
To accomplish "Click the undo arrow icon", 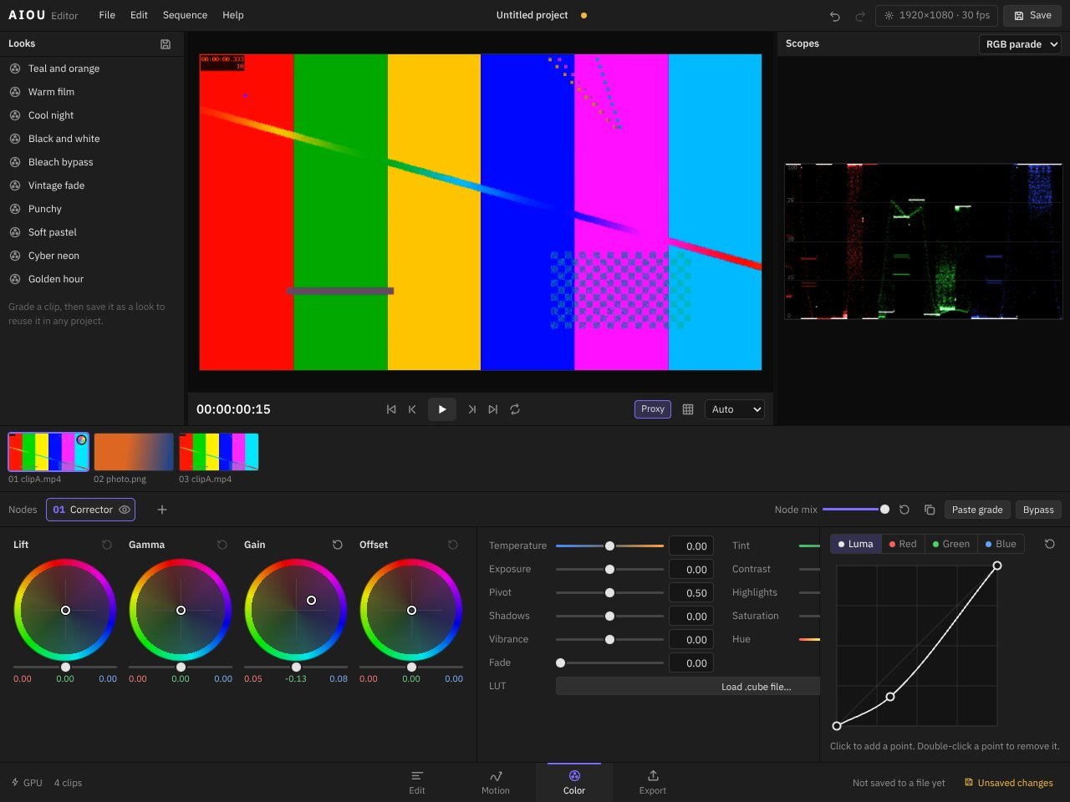I will point(834,16).
